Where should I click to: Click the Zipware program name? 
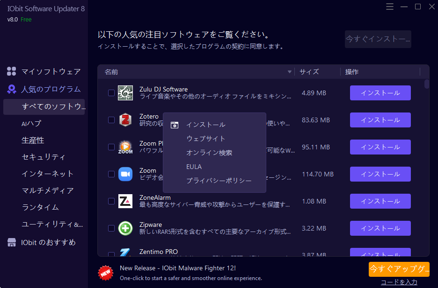[151, 225]
